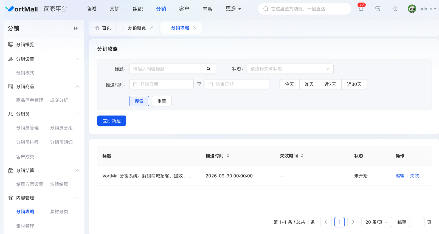Open 分销员管理 in the sidebar

(x=27, y=128)
